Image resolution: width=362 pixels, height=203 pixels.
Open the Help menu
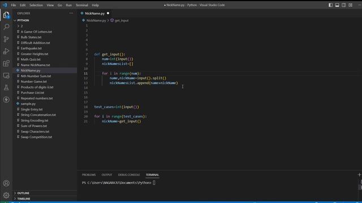coord(96,5)
